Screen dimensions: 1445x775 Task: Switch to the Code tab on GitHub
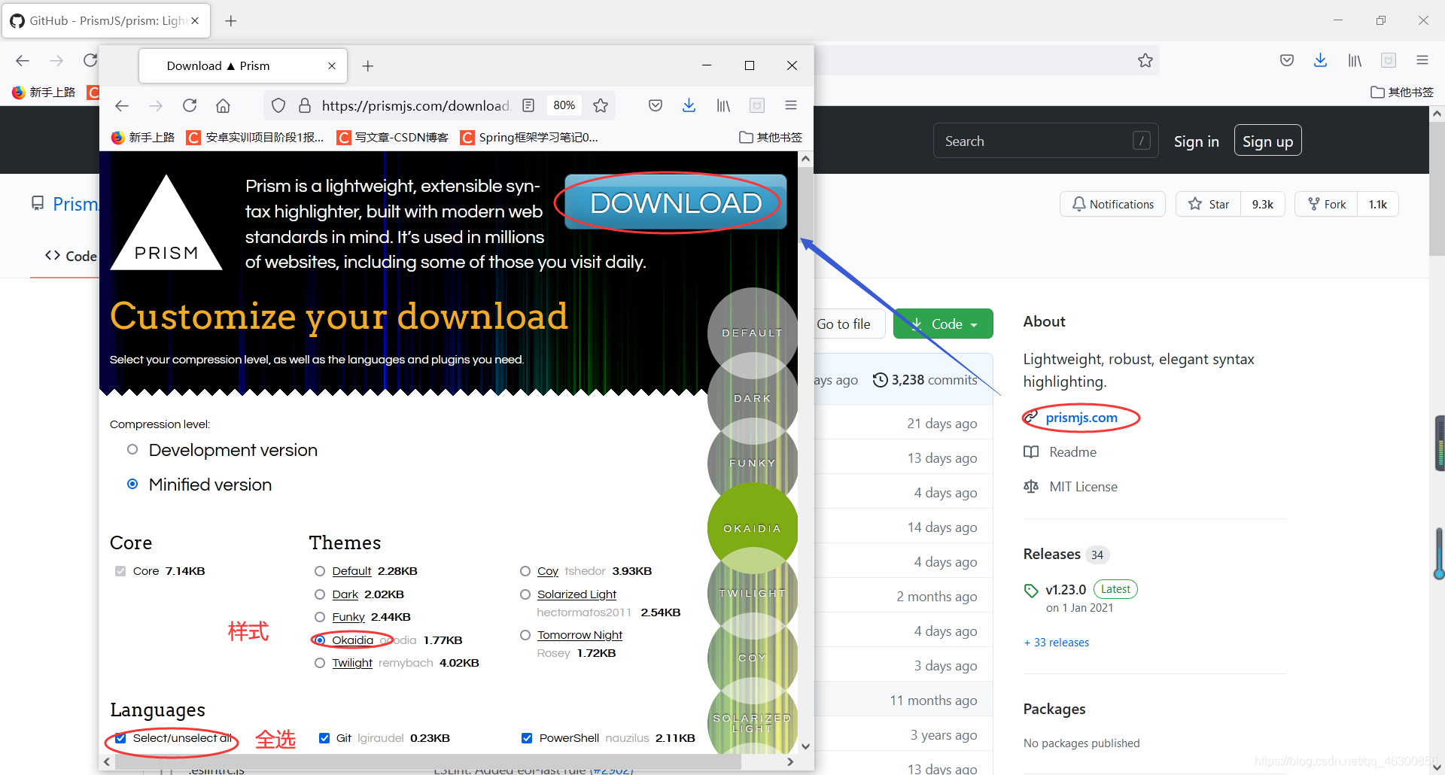pyautogui.click(x=71, y=257)
